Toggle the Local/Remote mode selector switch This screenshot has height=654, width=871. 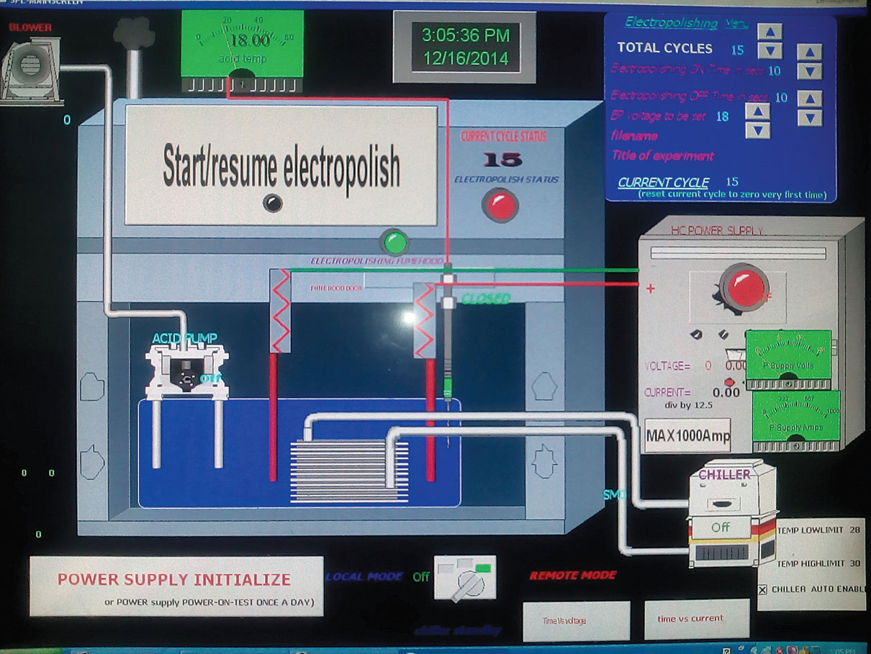click(464, 577)
